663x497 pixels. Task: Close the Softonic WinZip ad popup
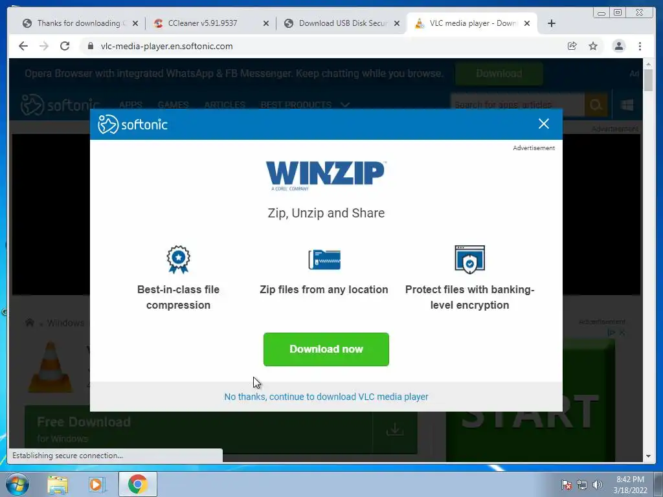(x=544, y=124)
